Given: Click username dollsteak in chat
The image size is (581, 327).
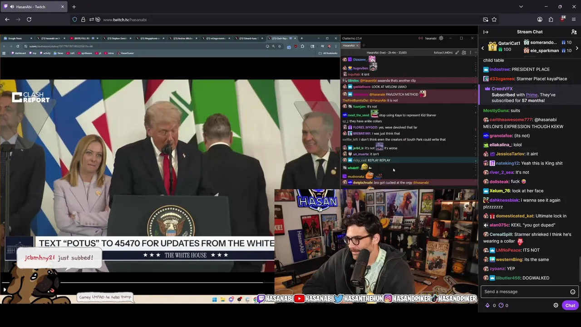Looking at the screenshot, I should click(x=498, y=182).
